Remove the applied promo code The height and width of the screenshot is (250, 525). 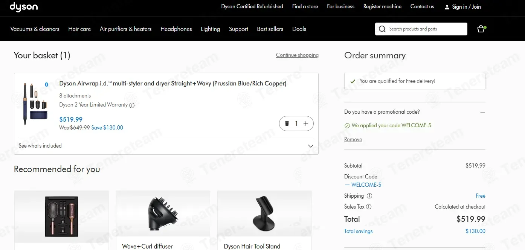(x=353, y=139)
